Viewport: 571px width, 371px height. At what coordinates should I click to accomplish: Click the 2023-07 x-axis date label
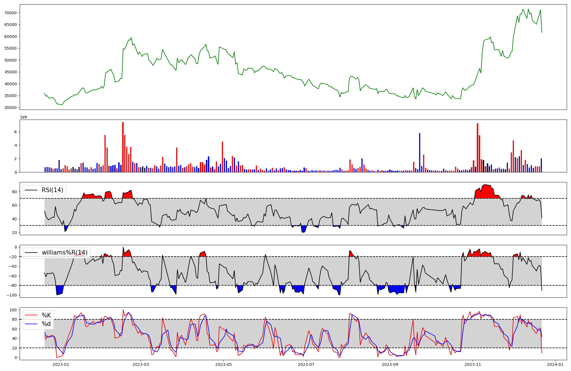coord(306,364)
